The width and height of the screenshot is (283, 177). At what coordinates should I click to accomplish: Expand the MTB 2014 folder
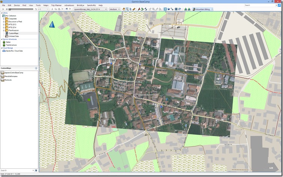[x=4, y=28]
